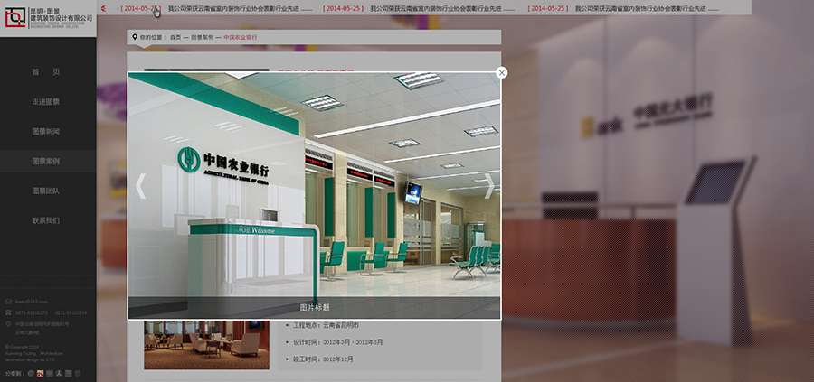
Task: Click the company logo in the sidebar
Action: pos(48,18)
